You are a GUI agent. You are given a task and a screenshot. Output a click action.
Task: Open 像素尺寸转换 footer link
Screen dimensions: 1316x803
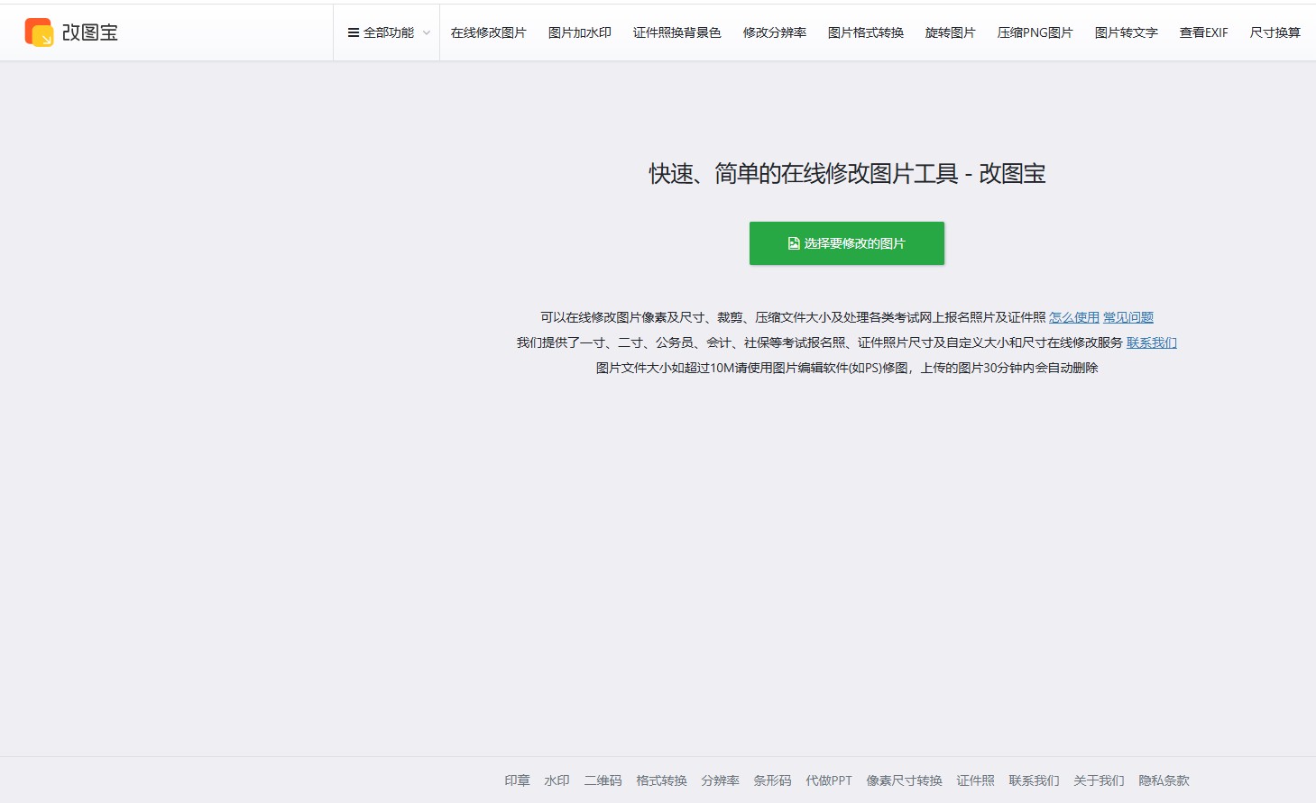pos(904,780)
